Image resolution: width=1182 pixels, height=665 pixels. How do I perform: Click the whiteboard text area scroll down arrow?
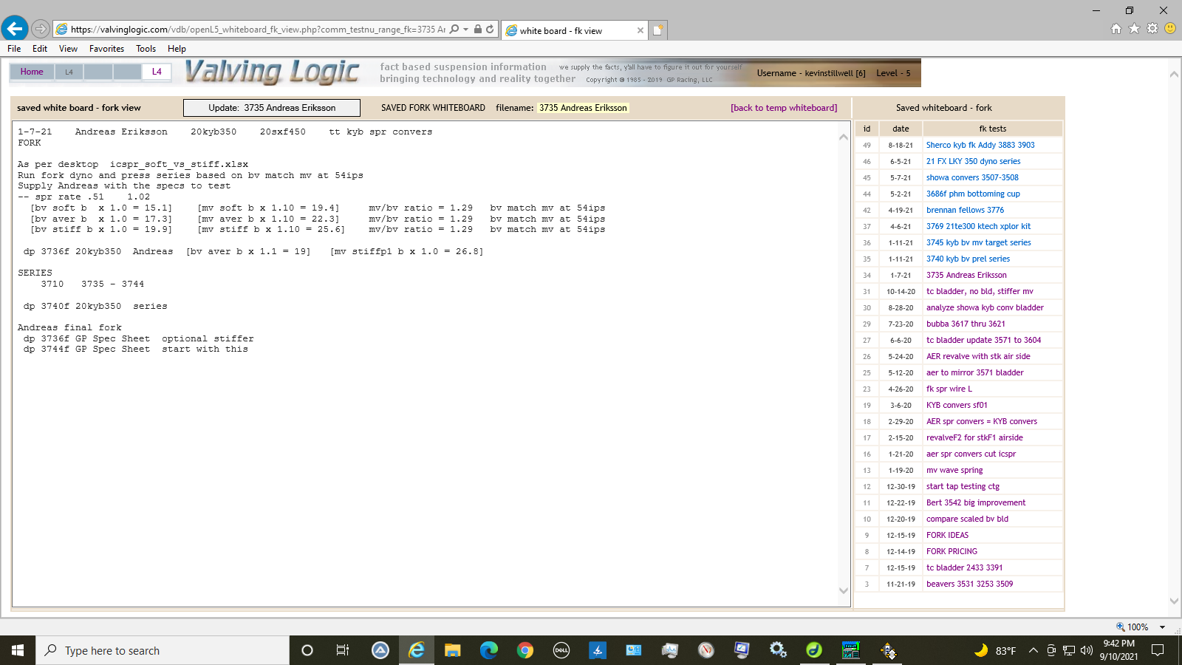843,590
